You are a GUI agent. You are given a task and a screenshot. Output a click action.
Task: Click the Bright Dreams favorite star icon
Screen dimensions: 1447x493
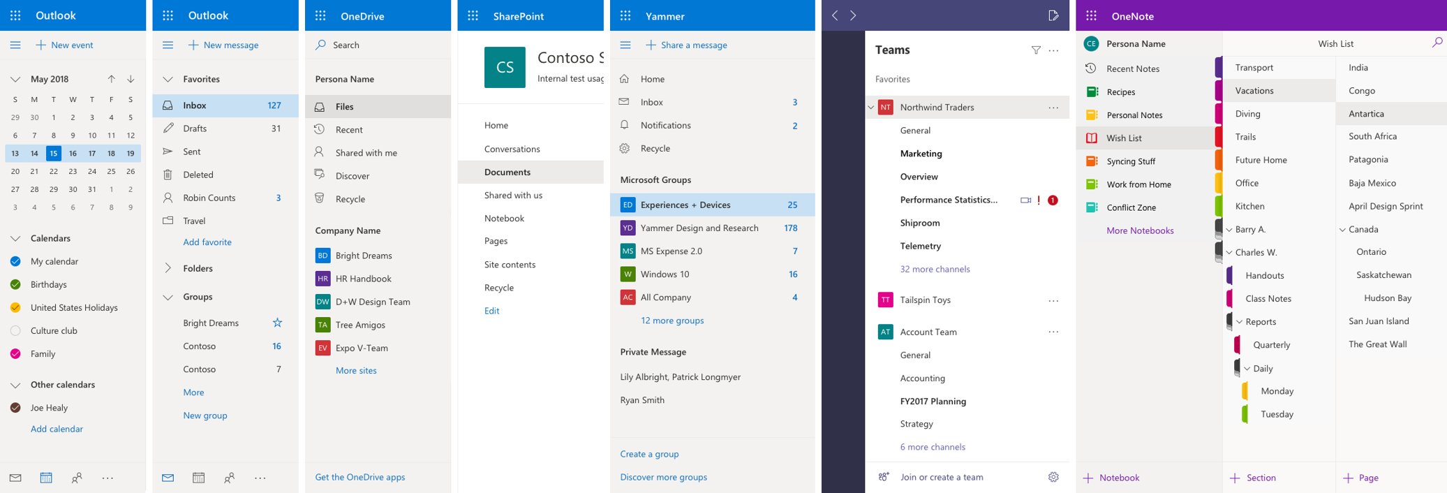click(x=277, y=323)
